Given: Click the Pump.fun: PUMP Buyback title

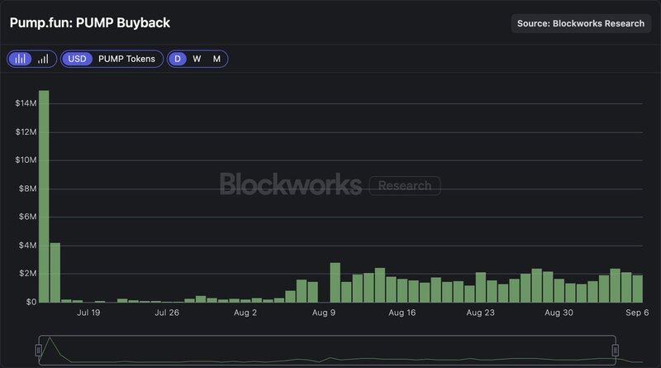Looking at the screenshot, I should [x=90, y=23].
